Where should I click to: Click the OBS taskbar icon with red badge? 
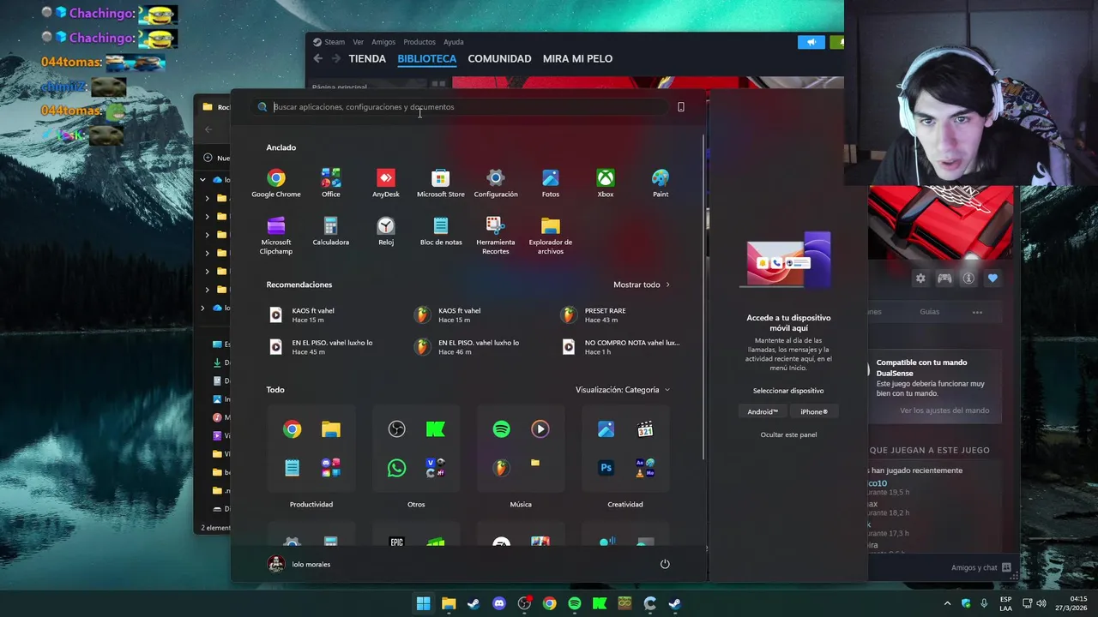(x=524, y=603)
